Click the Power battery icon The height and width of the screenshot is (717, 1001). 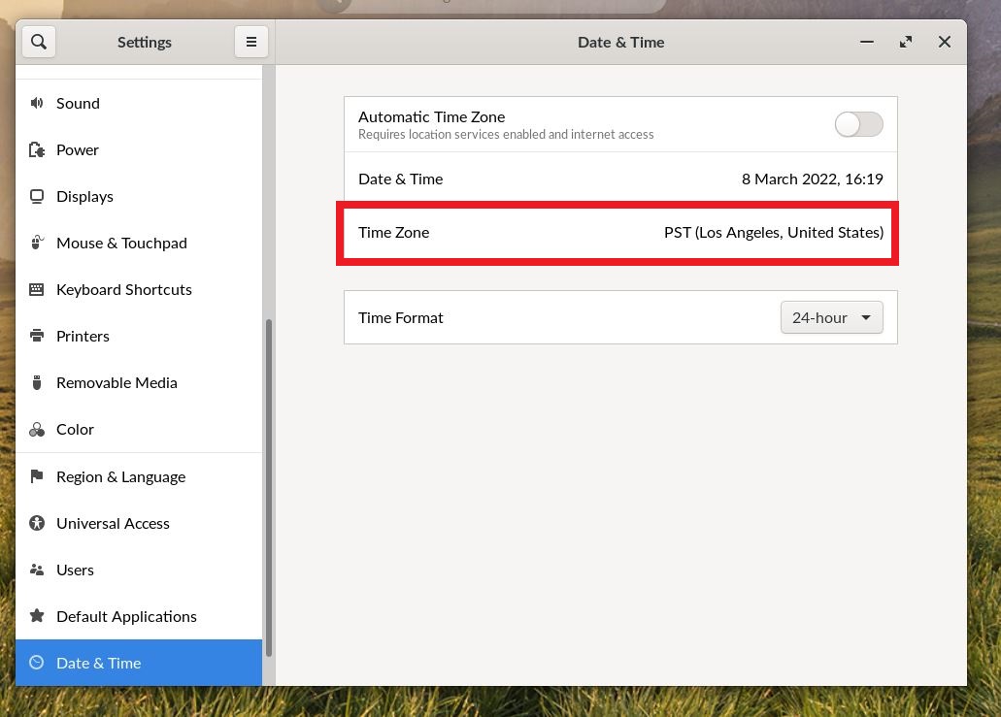click(x=37, y=150)
